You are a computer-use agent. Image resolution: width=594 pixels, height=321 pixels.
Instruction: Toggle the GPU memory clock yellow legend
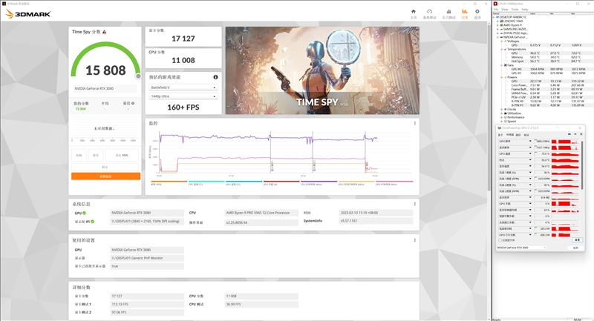pyautogui.click(x=356, y=183)
